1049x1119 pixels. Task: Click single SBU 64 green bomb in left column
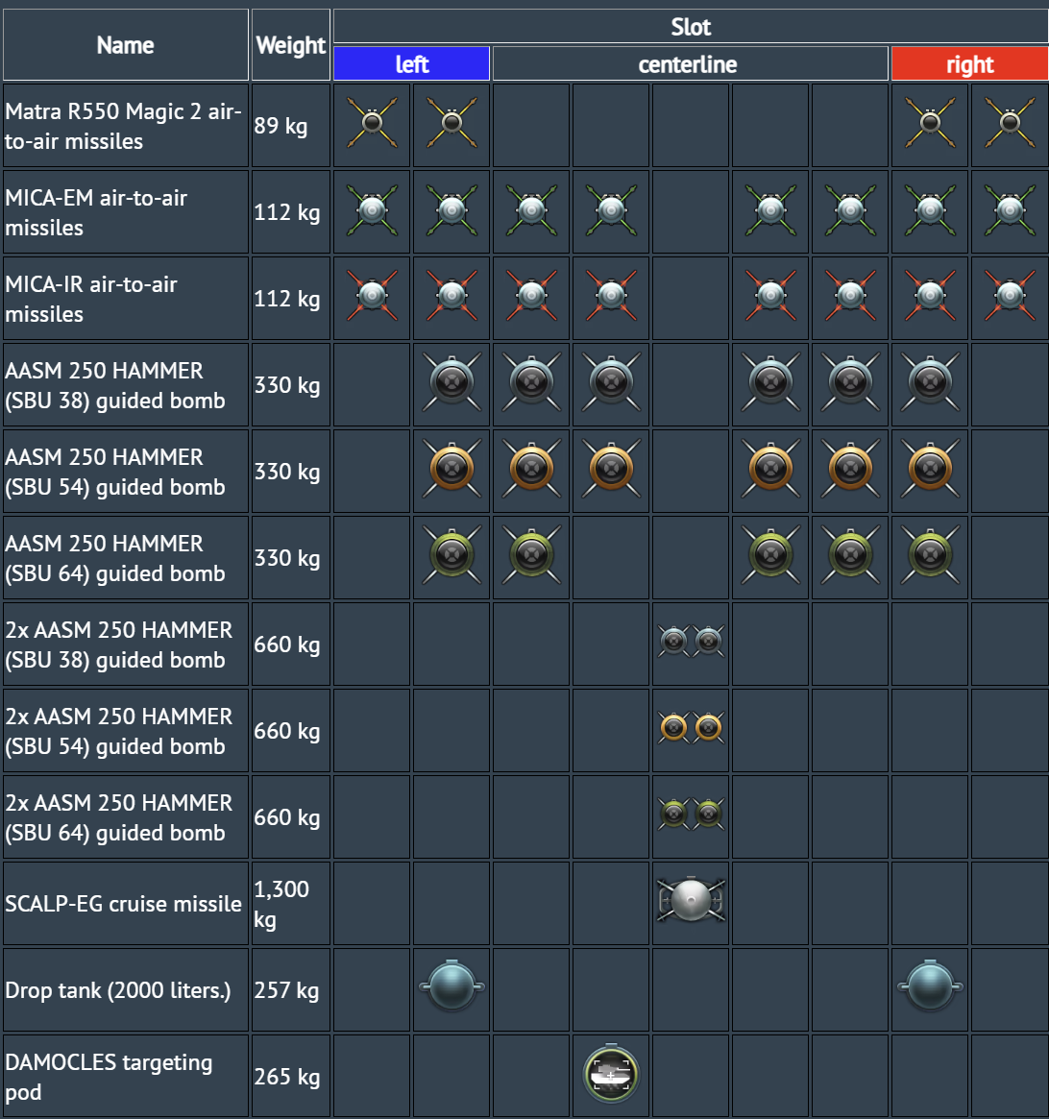pos(451,554)
